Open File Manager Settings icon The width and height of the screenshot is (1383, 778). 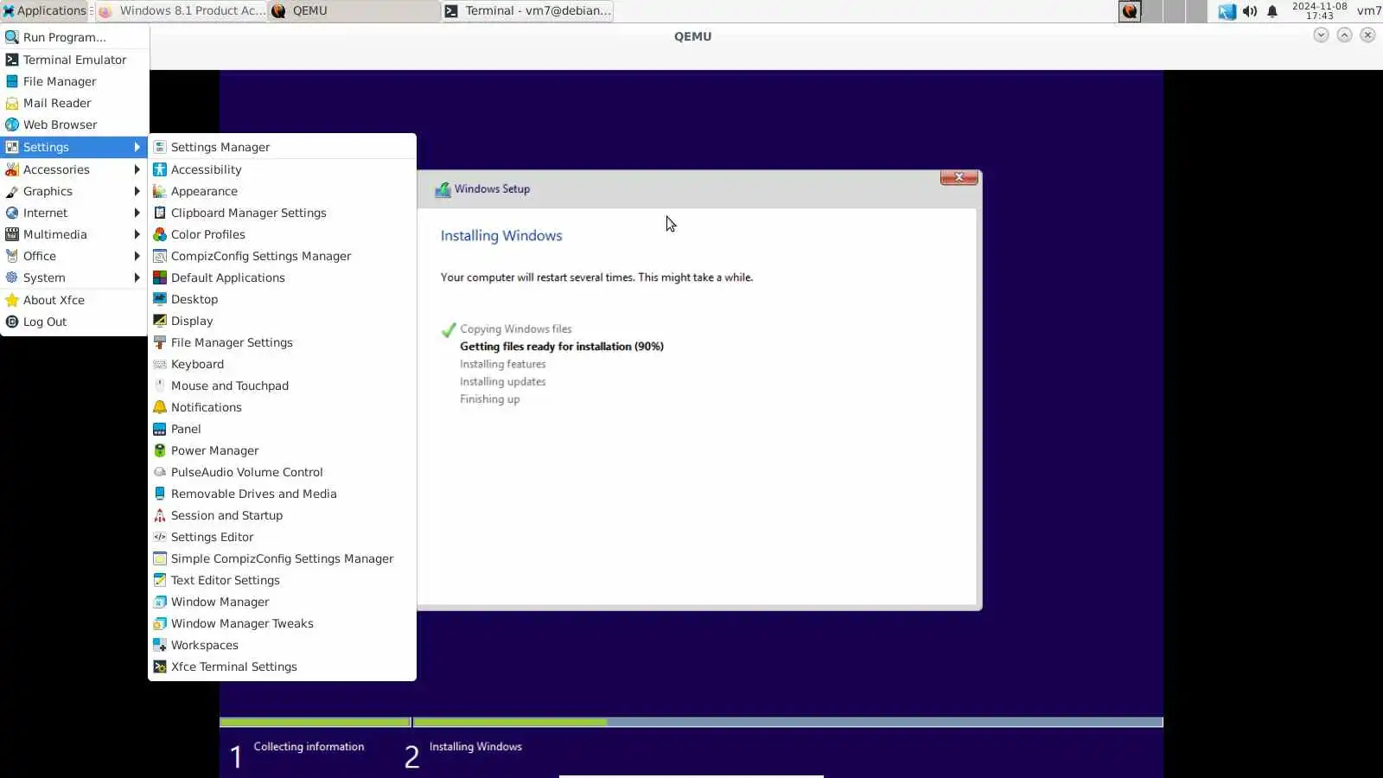(160, 342)
